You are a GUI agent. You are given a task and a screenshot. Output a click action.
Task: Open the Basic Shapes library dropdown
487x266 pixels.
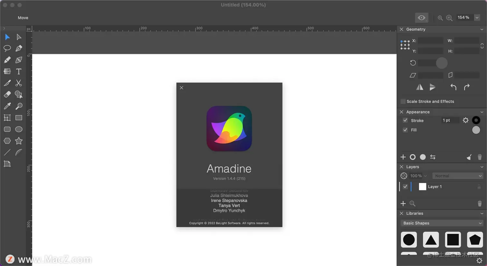click(442, 223)
